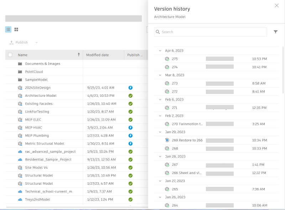The height and width of the screenshot is (210, 285).
Task: Sort by Modified date column
Action: [97, 55]
